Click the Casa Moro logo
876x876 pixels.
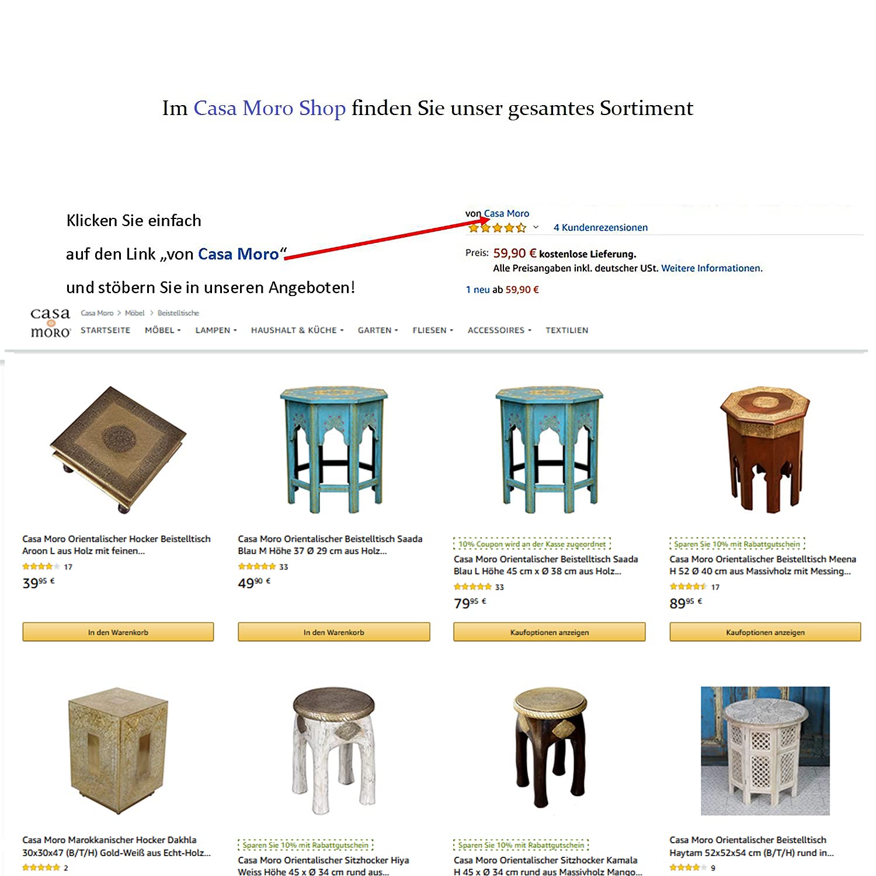(50, 323)
